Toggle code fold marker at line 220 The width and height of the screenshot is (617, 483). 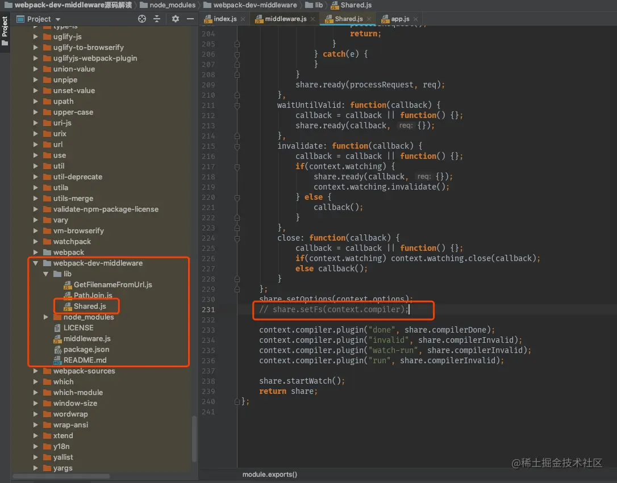pyautogui.click(x=237, y=198)
